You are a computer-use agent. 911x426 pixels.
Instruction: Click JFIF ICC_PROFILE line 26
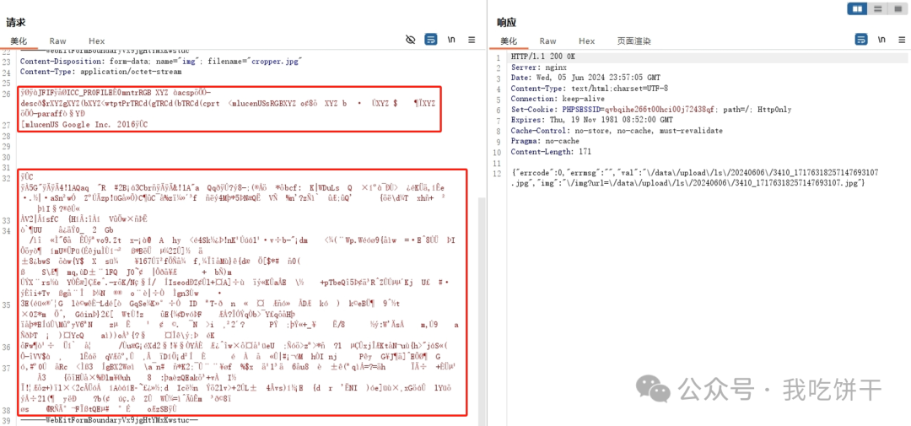pyautogui.click(x=115, y=93)
